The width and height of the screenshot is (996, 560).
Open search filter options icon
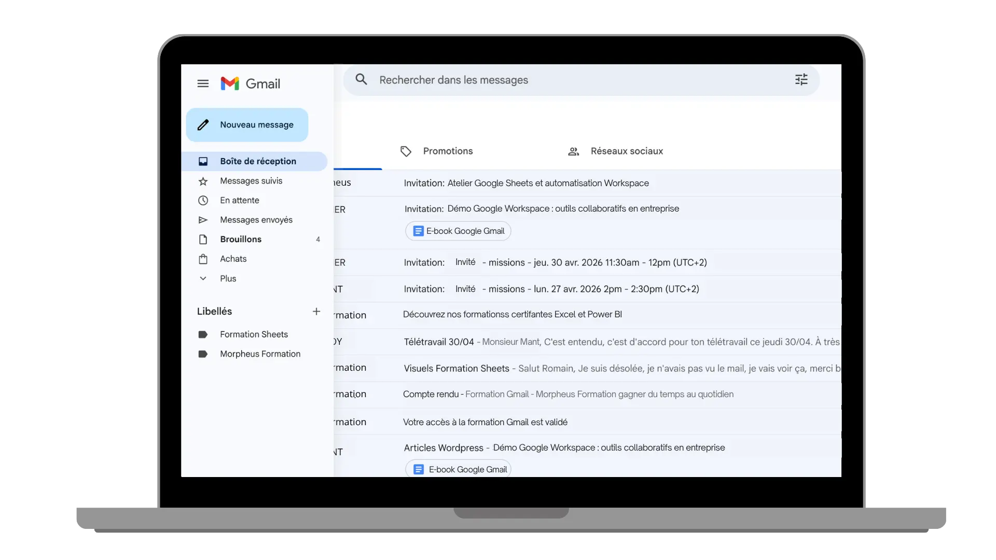click(x=801, y=79)
